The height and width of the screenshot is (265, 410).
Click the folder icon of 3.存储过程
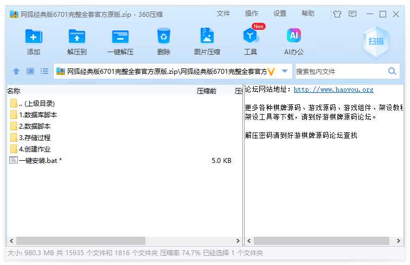click(x=14, y=137)
